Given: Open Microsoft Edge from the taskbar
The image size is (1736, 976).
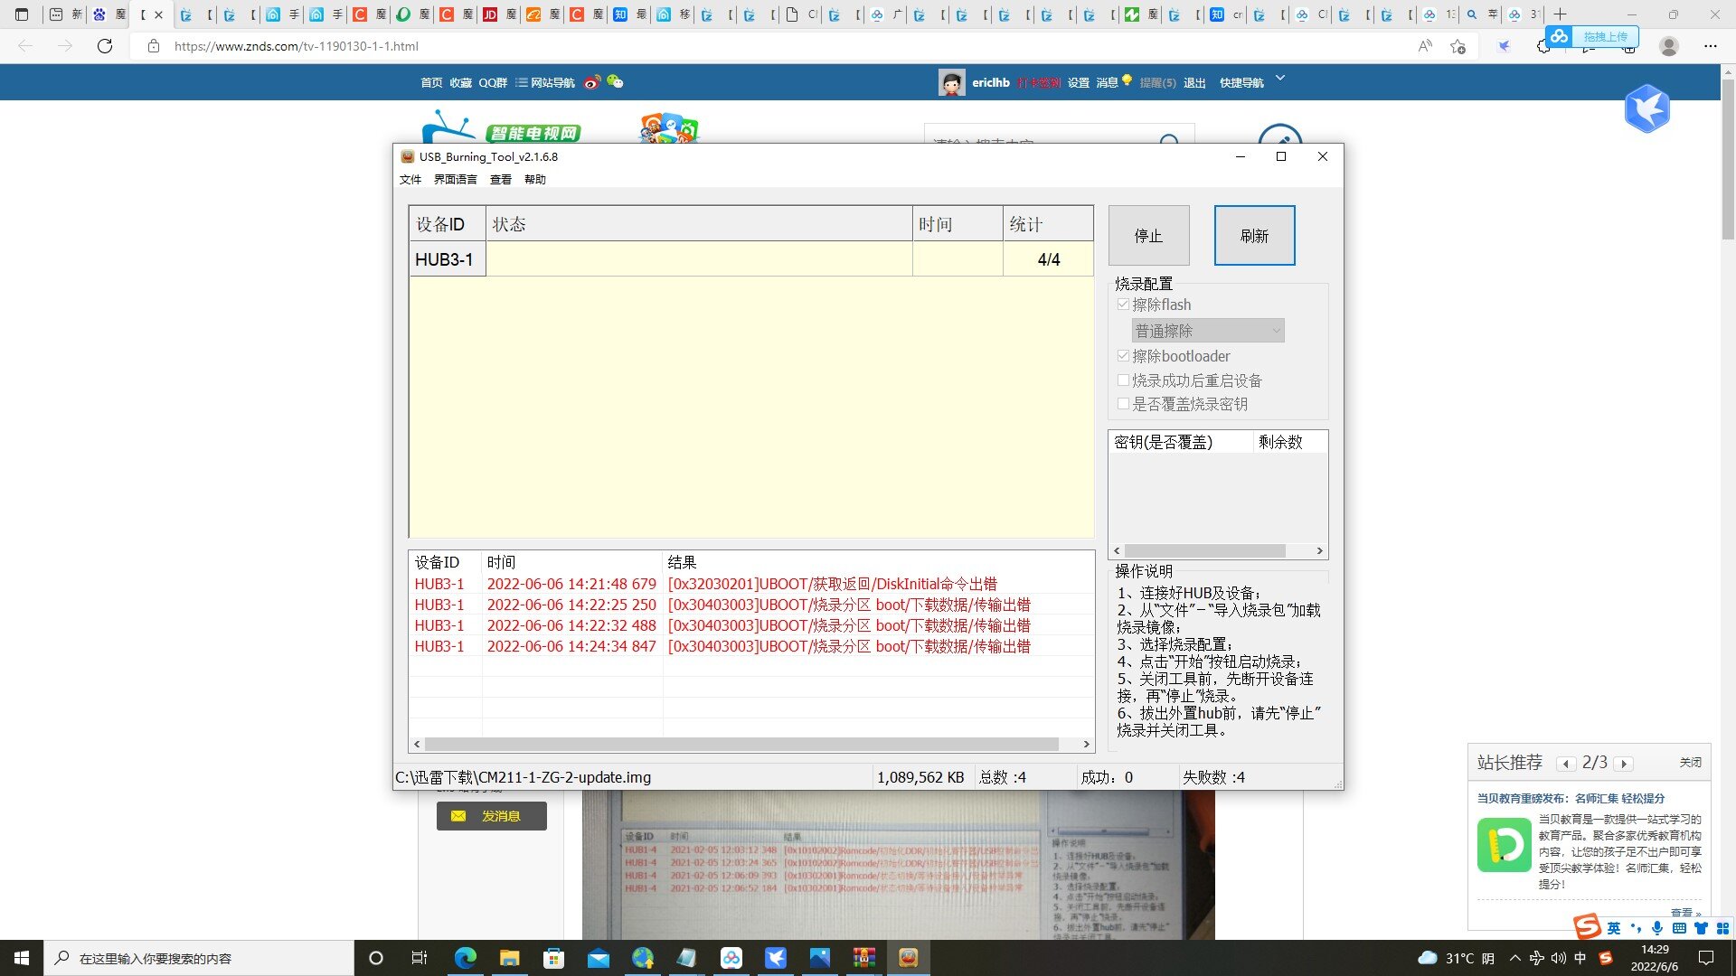Looking at the screenshot, I should point(465,958).
